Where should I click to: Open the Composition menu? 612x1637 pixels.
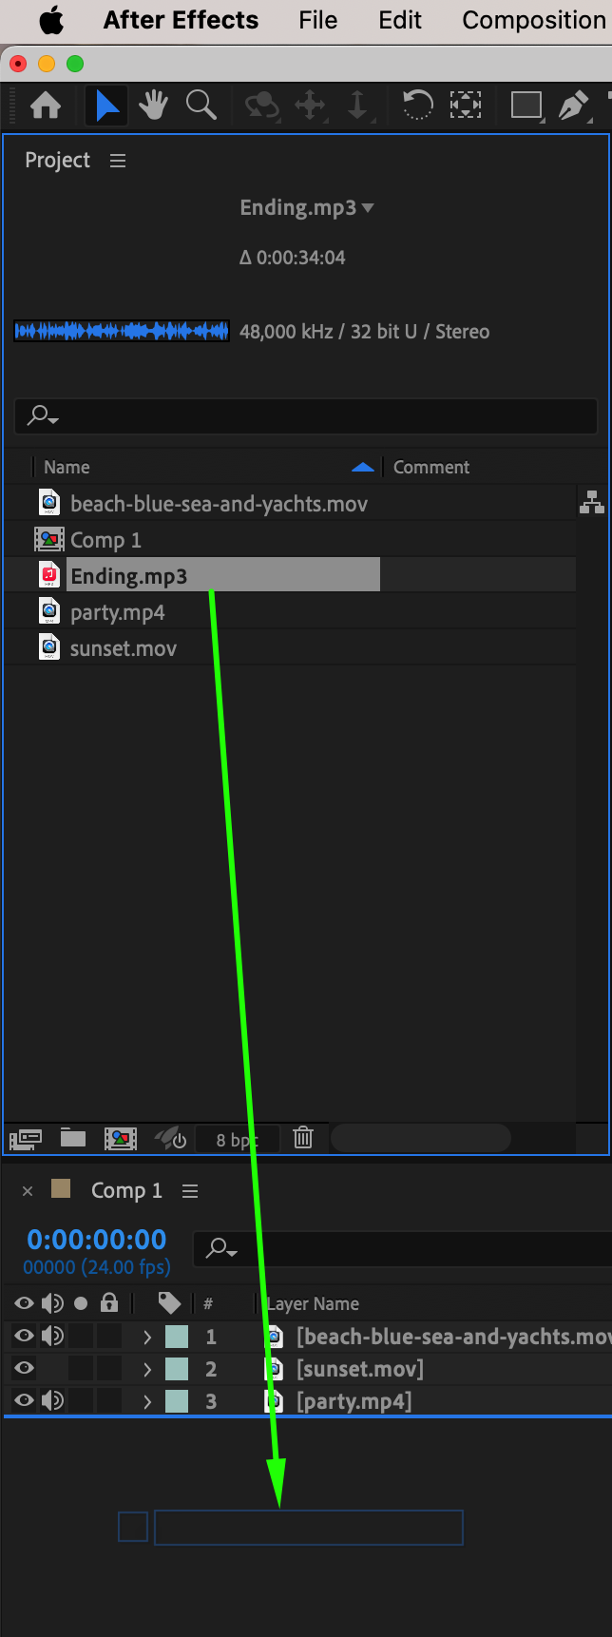pyautogui.click(x=534, y=20)
